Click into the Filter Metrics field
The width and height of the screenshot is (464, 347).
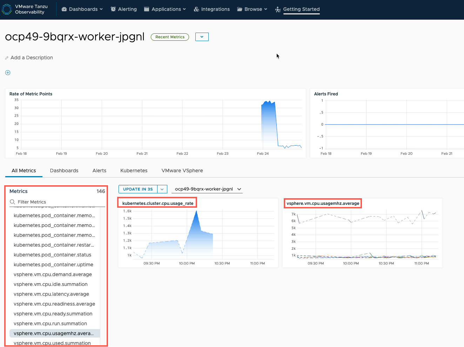tap(57, 202)
